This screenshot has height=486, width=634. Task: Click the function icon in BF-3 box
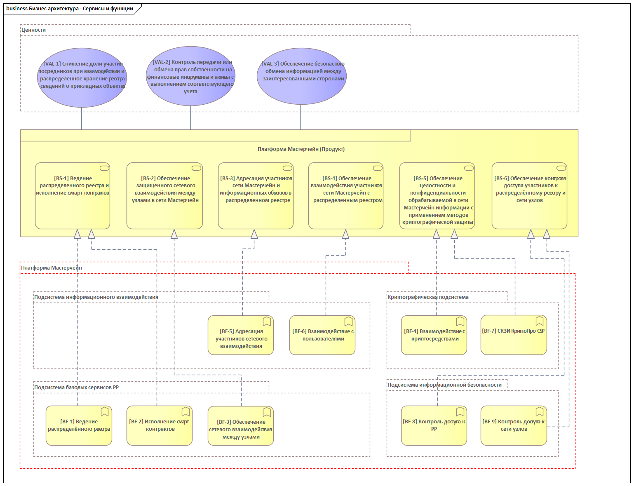[x=267, y=412]
